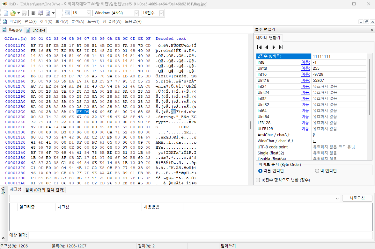Click 이동 link for Int8
Screen dimensions: 375x249
click(305, 62)
